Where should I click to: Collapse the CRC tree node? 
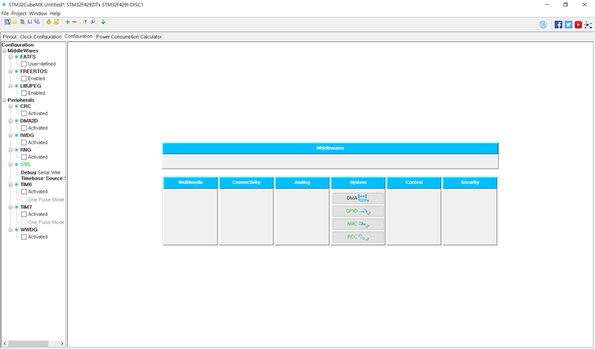click(10, 107)
